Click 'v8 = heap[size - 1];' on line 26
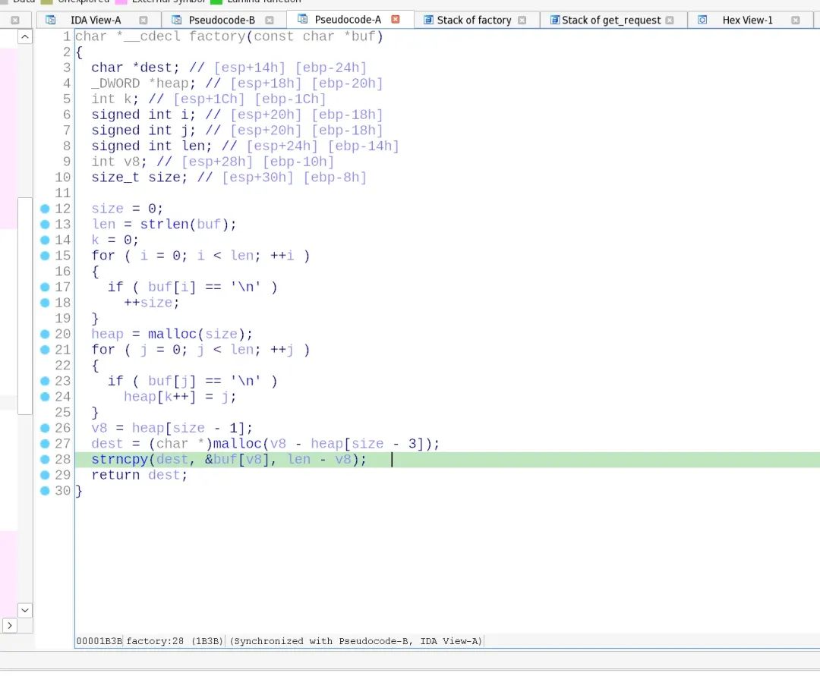This screenshot has width=820, height=676. (x=172, y=428)
